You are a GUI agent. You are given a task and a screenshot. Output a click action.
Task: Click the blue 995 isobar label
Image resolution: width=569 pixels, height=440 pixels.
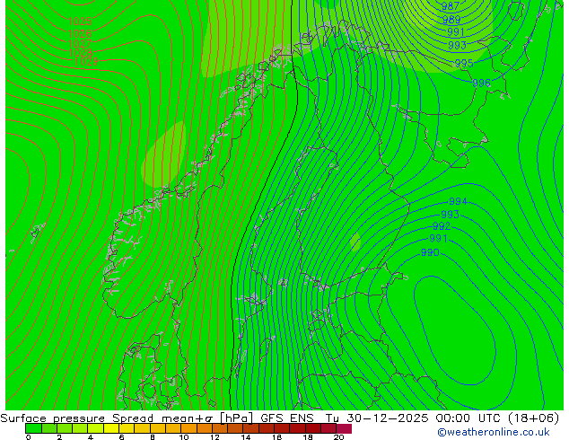tap(464, 63)
